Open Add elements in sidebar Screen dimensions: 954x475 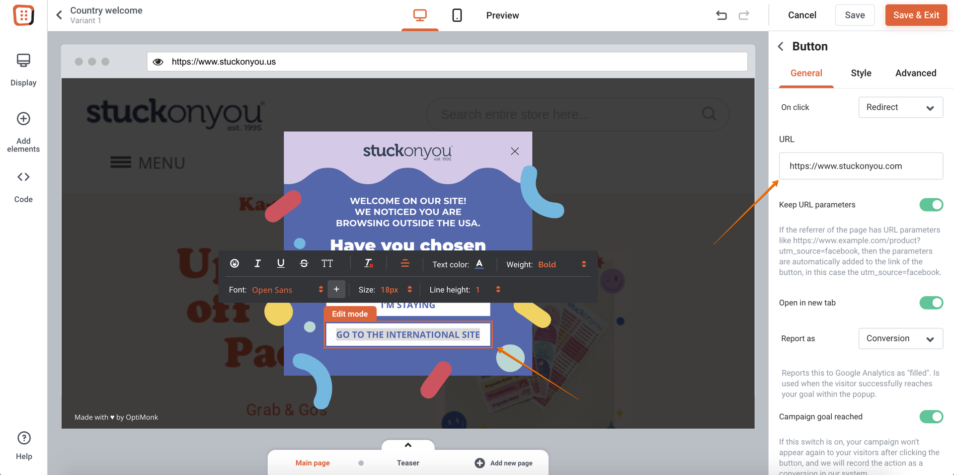point(23,132)
